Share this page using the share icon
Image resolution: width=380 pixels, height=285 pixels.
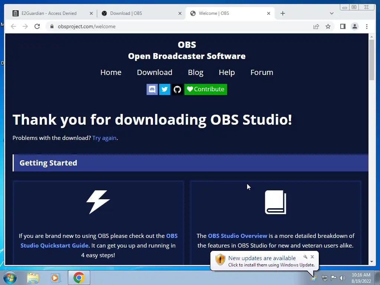316,26
